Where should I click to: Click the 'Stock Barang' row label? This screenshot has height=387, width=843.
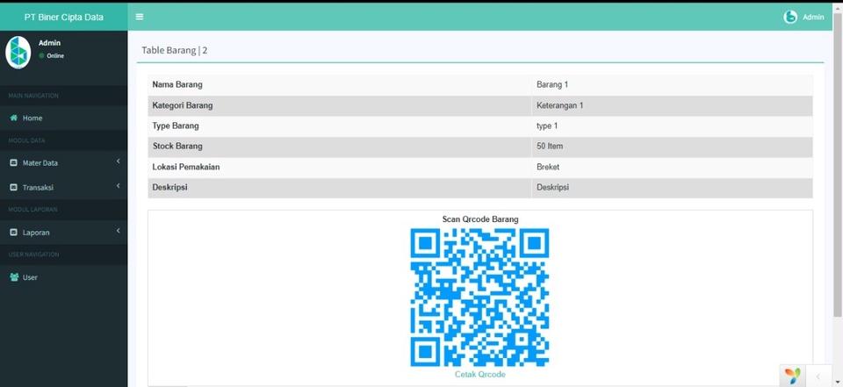coord(177,147)
